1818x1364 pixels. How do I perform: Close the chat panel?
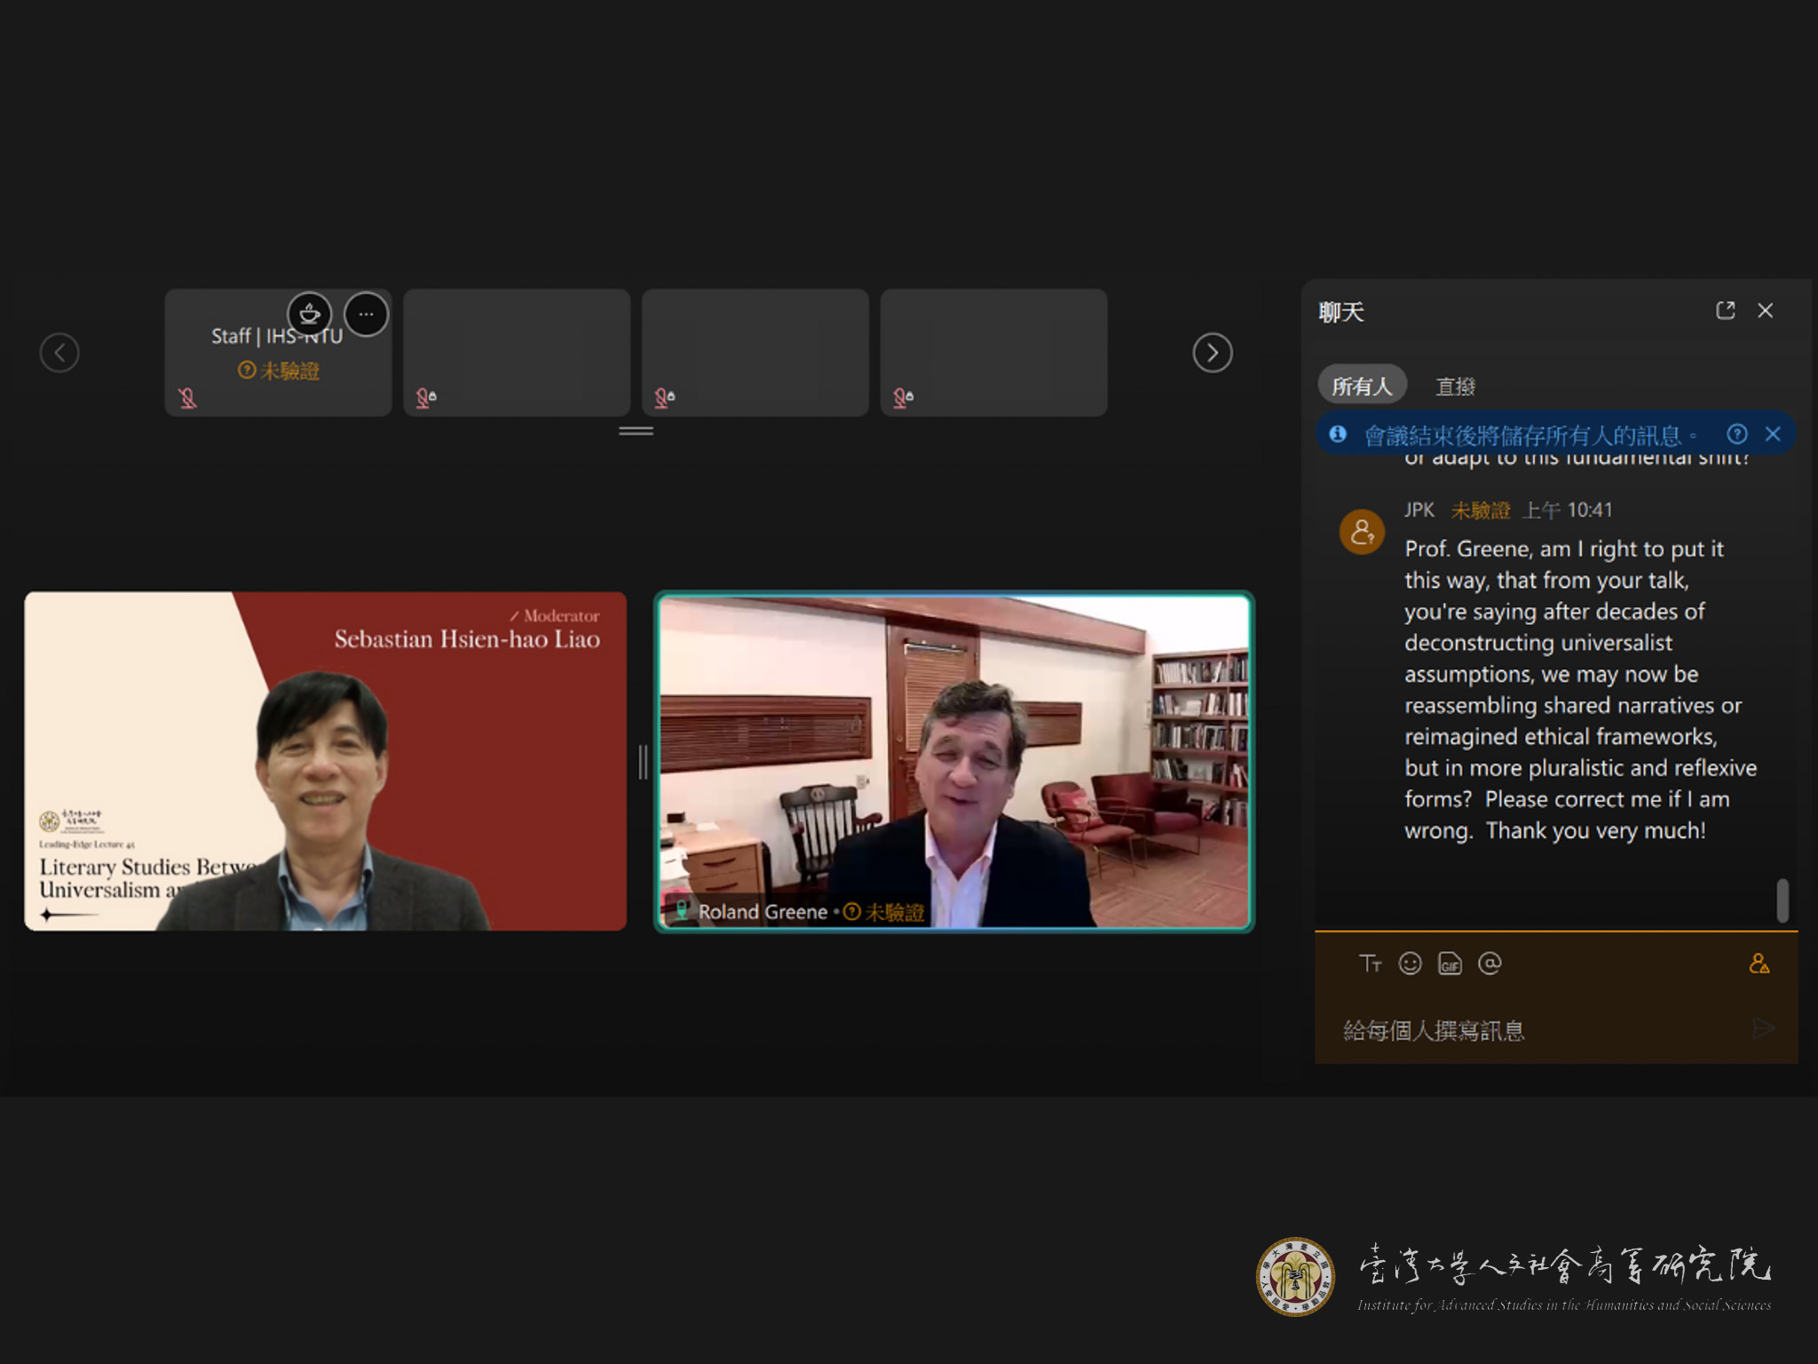(1766, 310)
